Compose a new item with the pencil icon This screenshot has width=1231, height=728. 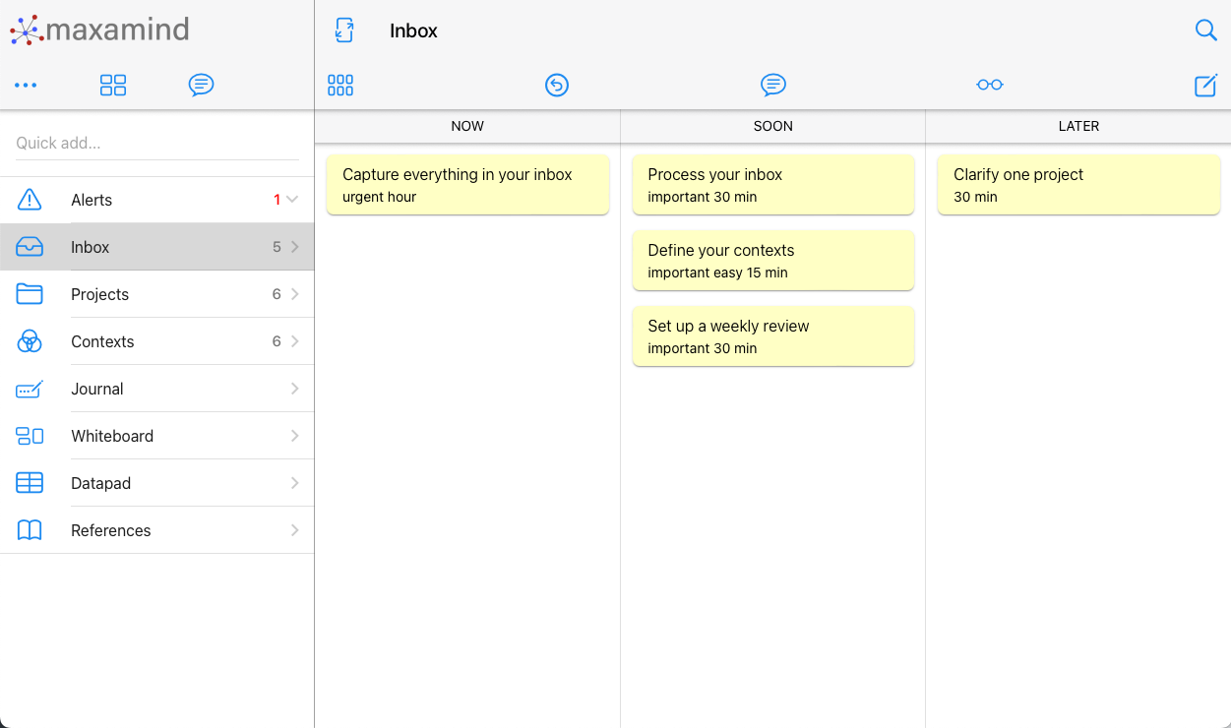click(1205, 86)
